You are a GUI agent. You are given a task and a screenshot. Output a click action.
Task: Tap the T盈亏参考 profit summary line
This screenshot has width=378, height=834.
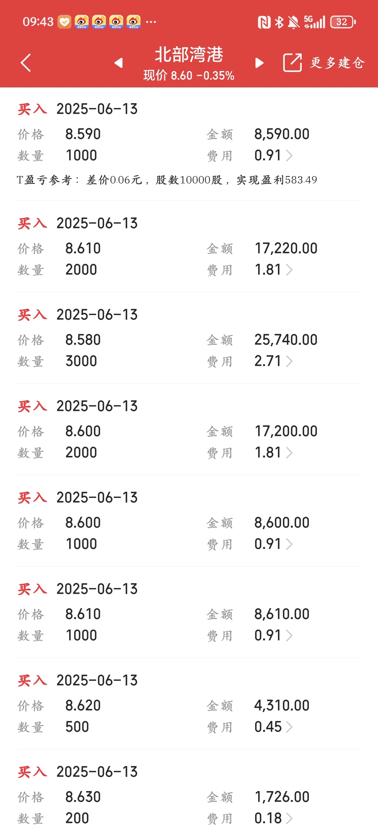click(x=167, y=180)
